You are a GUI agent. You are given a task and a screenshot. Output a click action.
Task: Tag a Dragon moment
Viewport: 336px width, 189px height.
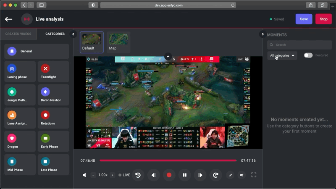(20, 141)
